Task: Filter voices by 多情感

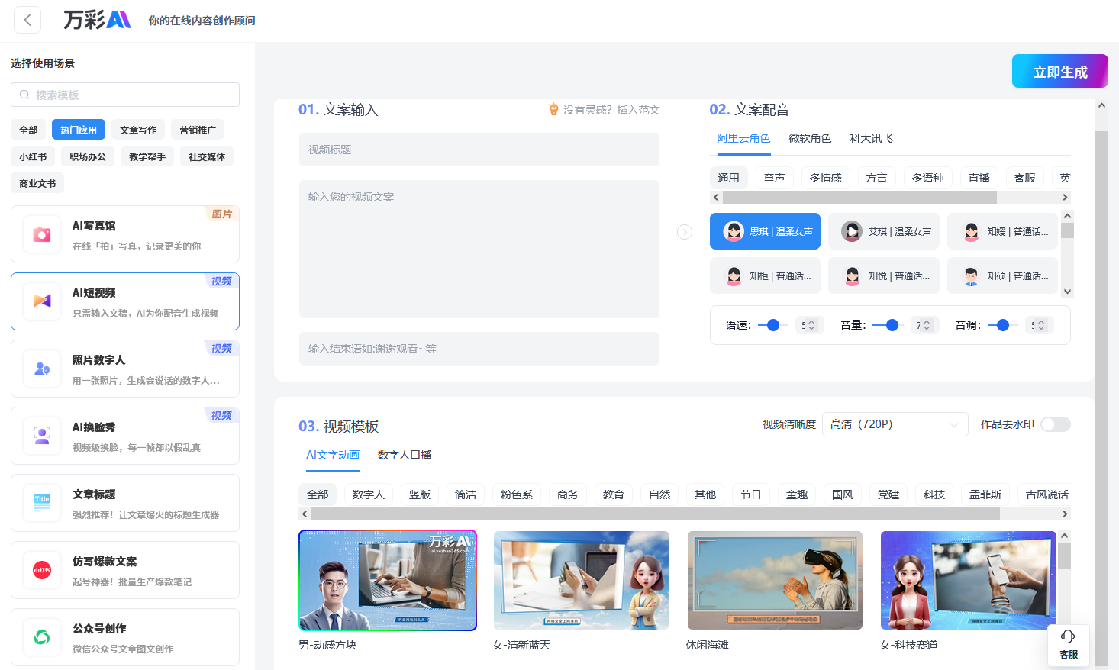Action: pos(825,178)
